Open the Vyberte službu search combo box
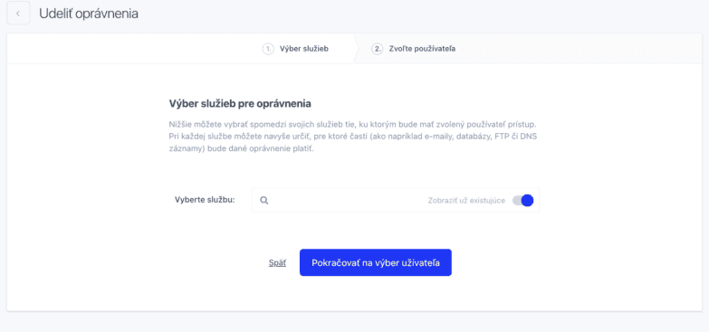 click(x=396, y=200)
